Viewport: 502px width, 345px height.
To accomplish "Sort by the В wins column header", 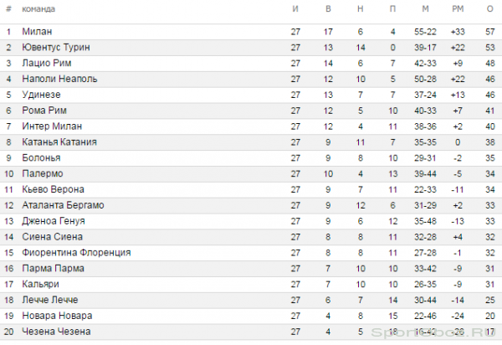I will pos(328,9).
